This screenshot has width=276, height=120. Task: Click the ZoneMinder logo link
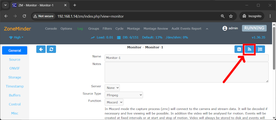point(17,29)
